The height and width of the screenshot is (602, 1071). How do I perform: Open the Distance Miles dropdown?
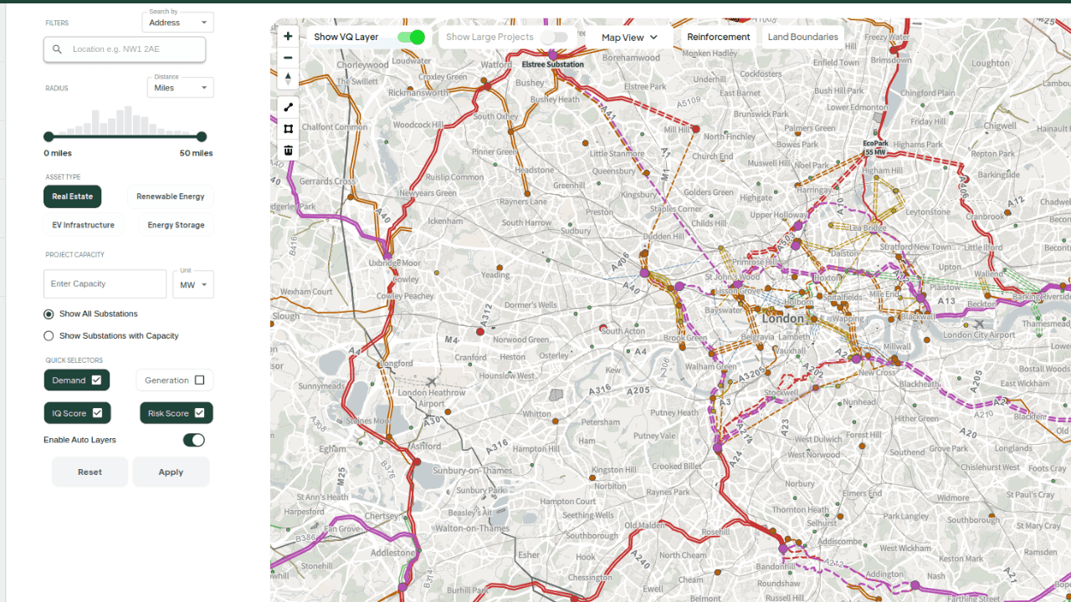tap(181, 88)
